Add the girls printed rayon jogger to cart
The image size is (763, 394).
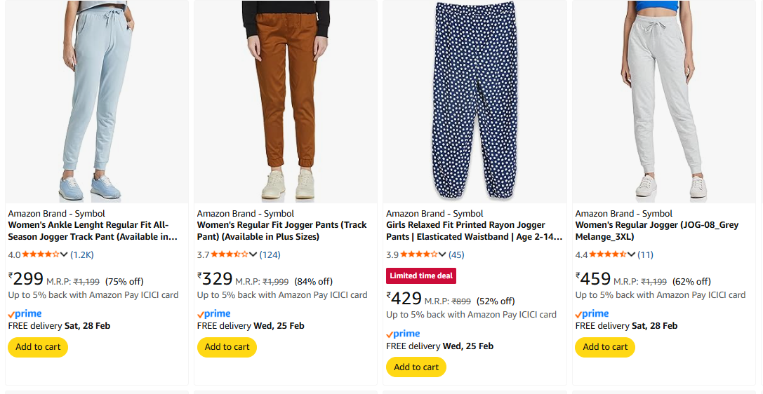click(416, 367)
